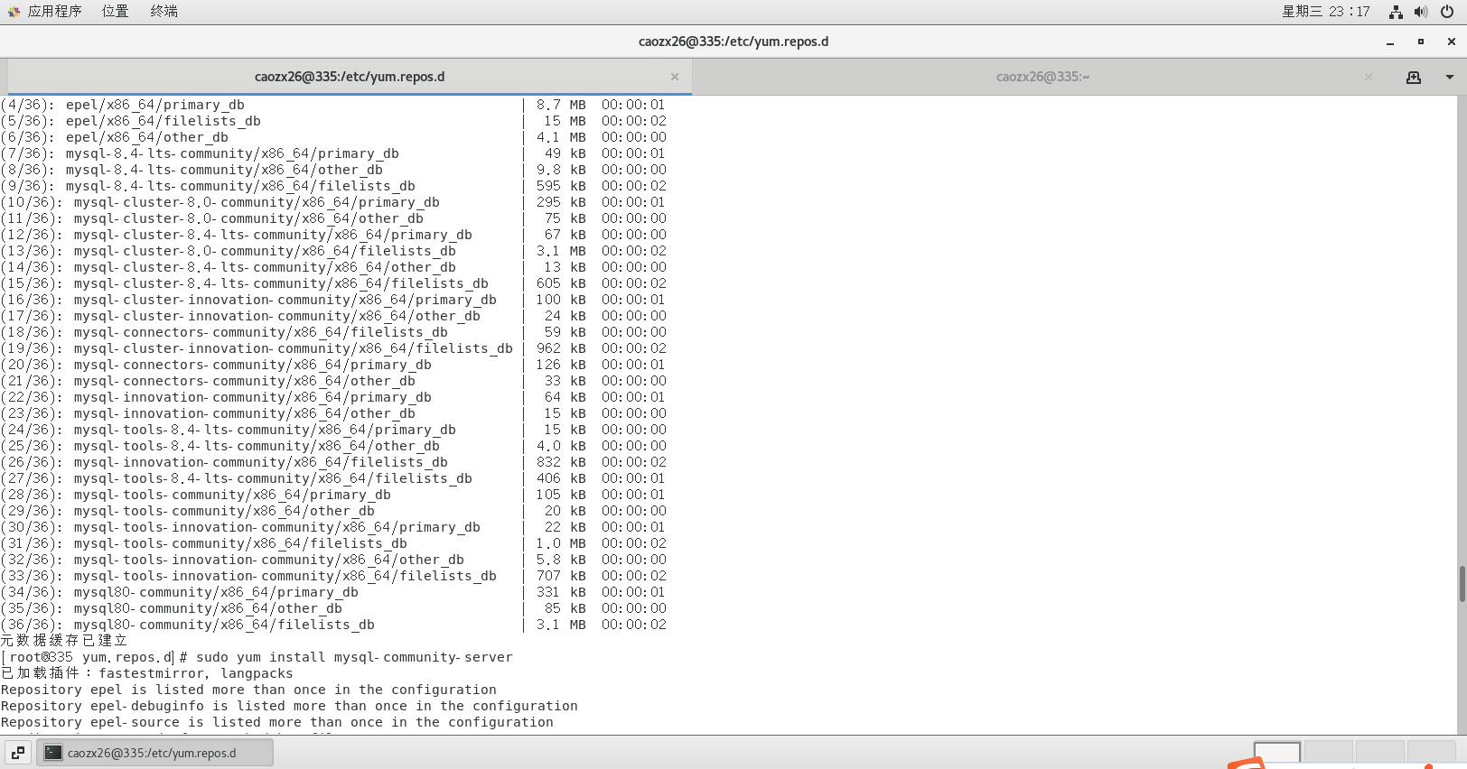This screenshot has width=1467, height=769.
Task: Select the taskbar entry caozx26@335:/etc/yum.repos.d
Action: (x=154, y=752)
